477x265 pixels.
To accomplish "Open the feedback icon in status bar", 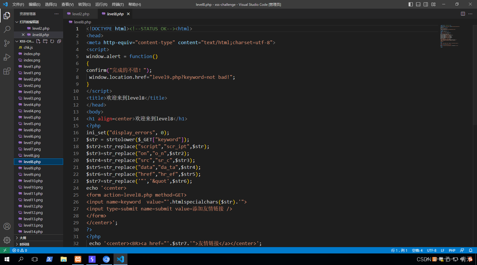I will [x=462, y=250].
